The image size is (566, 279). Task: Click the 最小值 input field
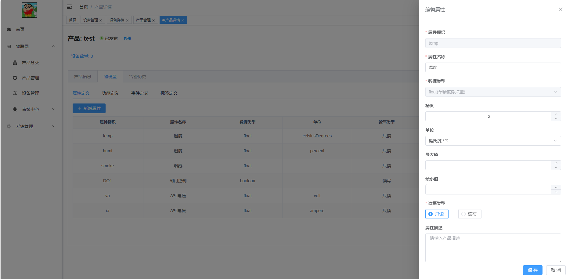488,190
